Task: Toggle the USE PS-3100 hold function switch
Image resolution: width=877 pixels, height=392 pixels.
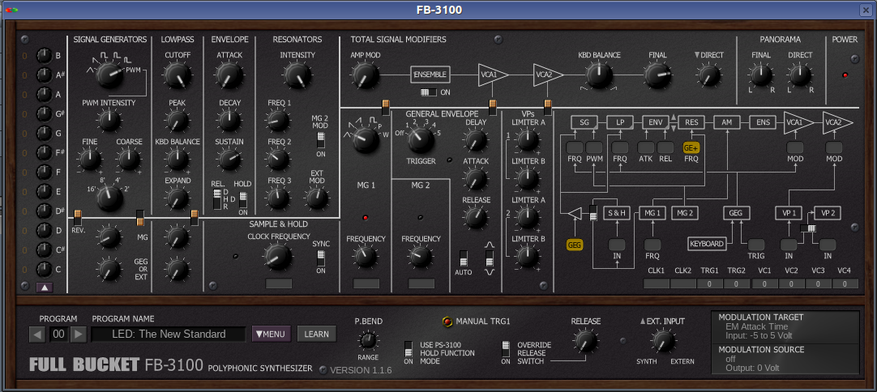Action: pyautogui.click(x=409, y=349)
